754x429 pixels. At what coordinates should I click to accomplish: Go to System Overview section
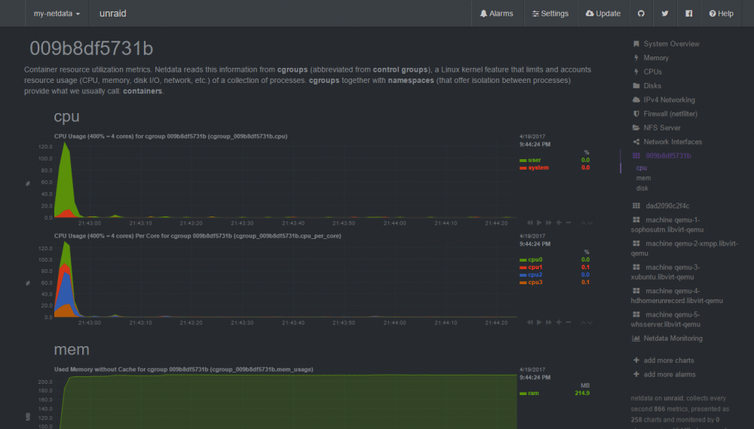click(x=671, y=44)
